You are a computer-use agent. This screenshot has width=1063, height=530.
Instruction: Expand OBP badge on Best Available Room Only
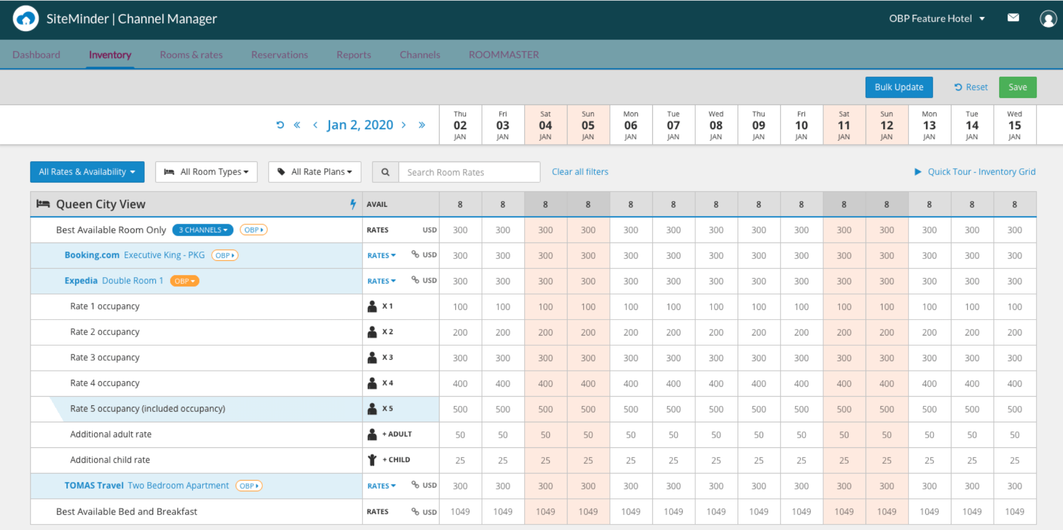click(x=253, y=230)
